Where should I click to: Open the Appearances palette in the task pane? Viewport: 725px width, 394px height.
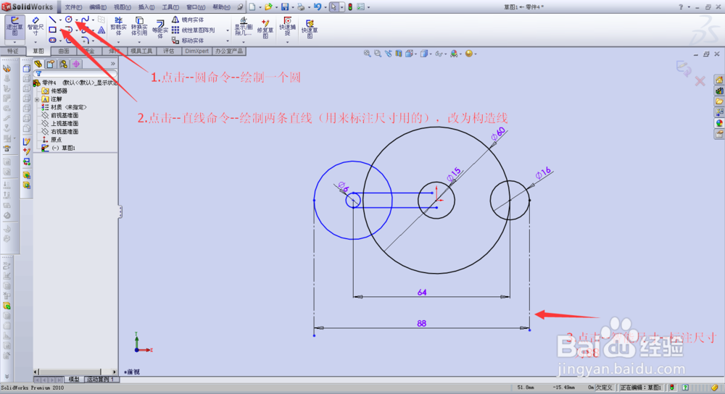719,123
